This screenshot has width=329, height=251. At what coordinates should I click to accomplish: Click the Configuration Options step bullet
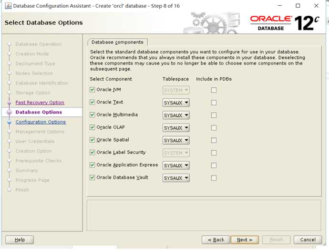[9, 122]
